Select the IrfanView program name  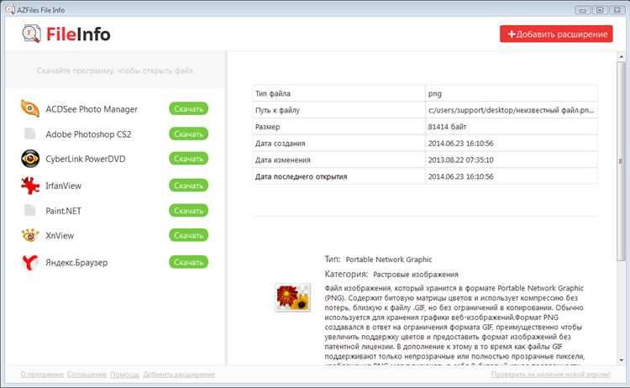point(64,186)
